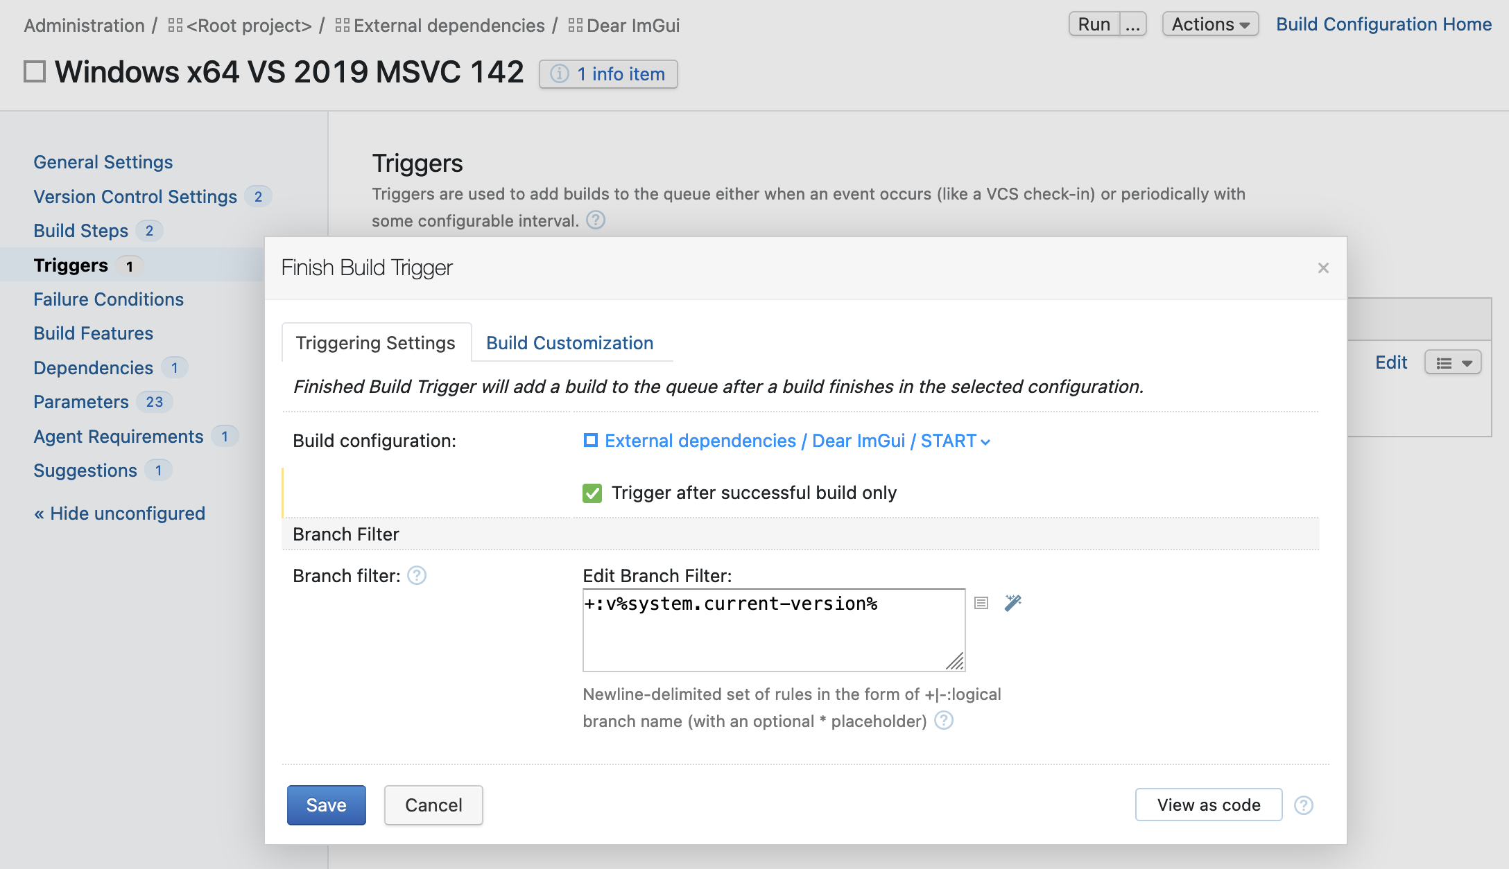The height and width of the screenshot is (869, 1509).
Task: Click Dear ImGui breadcrumb link
Action: (x=633, y=26)
